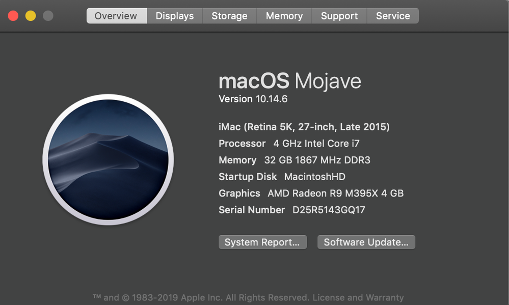Click the AMD Radeon R9 M395X value

335,193
